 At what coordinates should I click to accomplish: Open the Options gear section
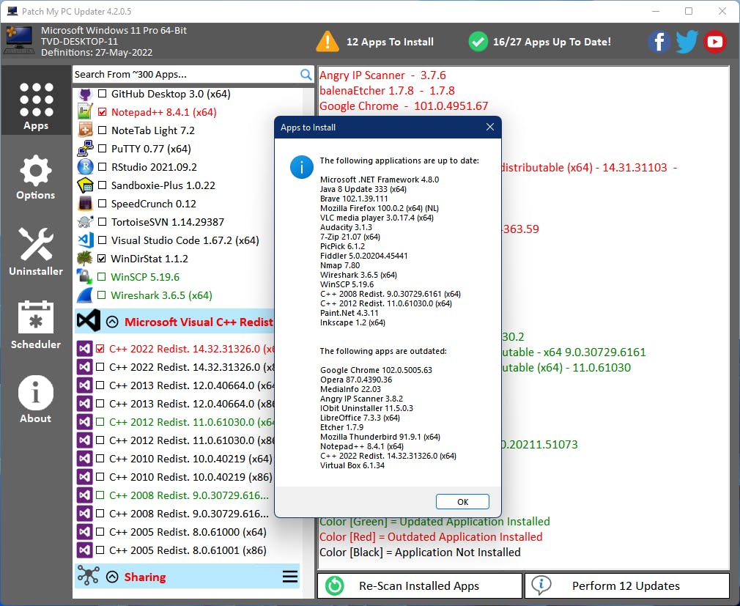point(36,177)
